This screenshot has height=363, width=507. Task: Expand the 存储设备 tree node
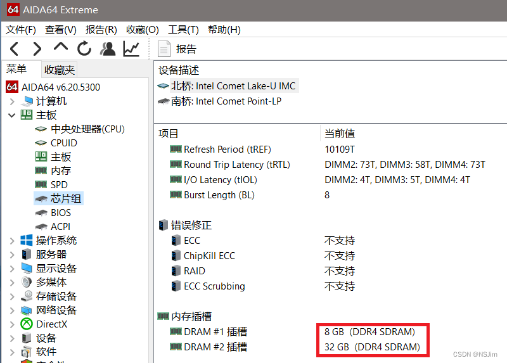point(12,296)
